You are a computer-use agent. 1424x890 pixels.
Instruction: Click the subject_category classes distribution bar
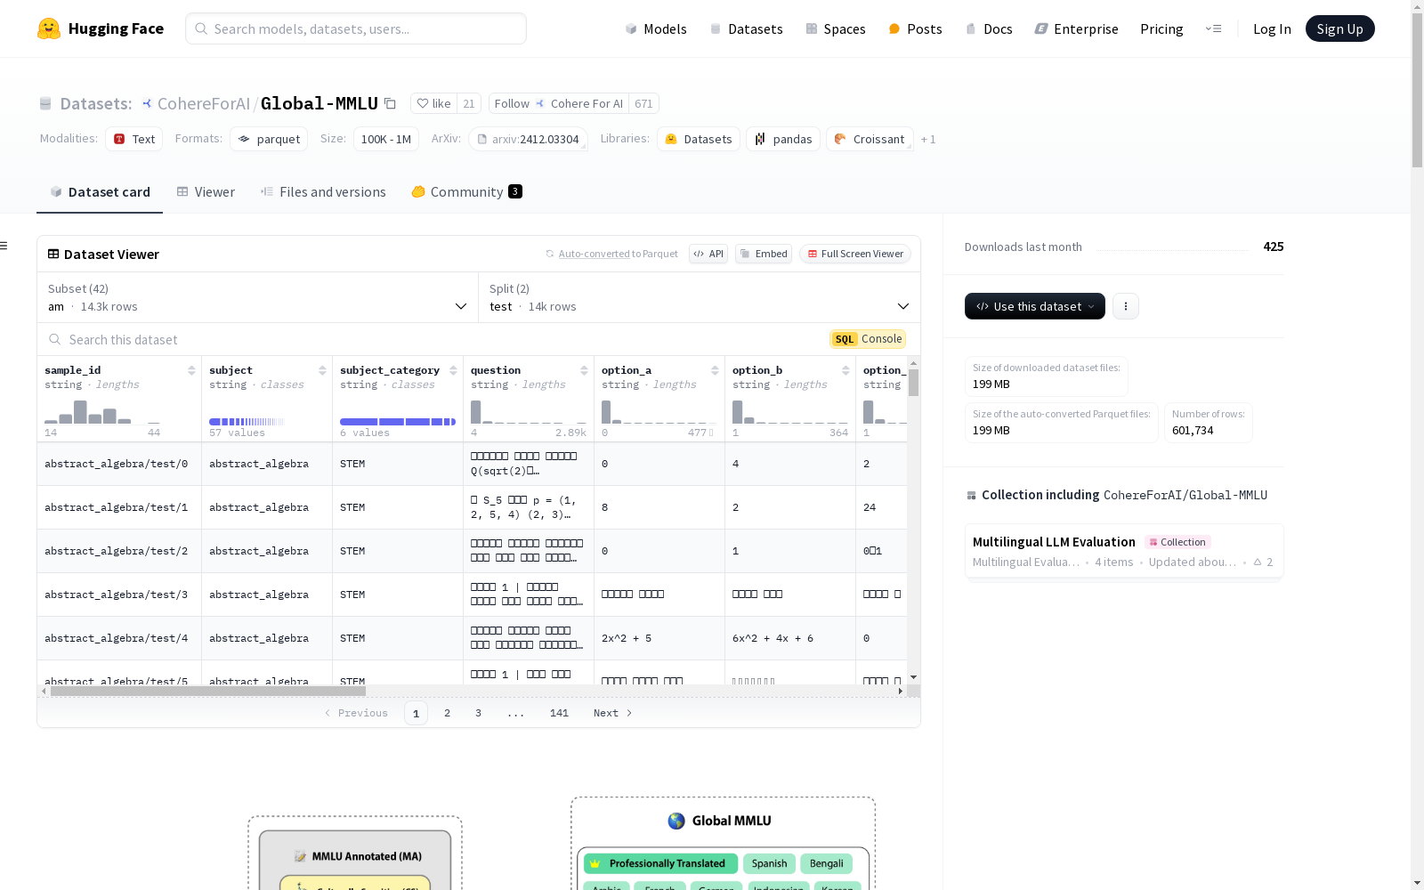tap(398, 422)
